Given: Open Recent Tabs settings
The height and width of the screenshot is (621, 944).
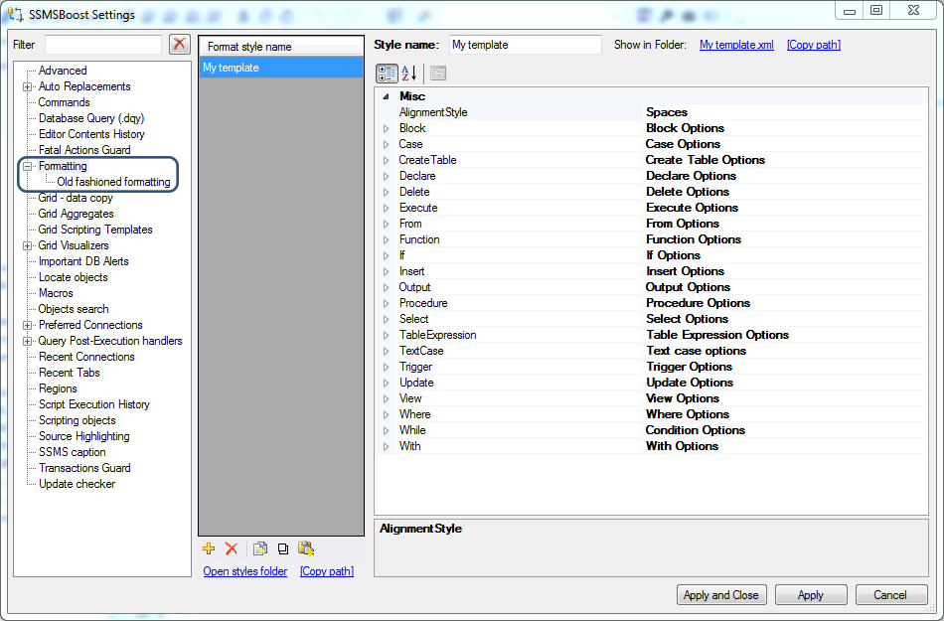Looking at the screenshot, I should [70, 373].
